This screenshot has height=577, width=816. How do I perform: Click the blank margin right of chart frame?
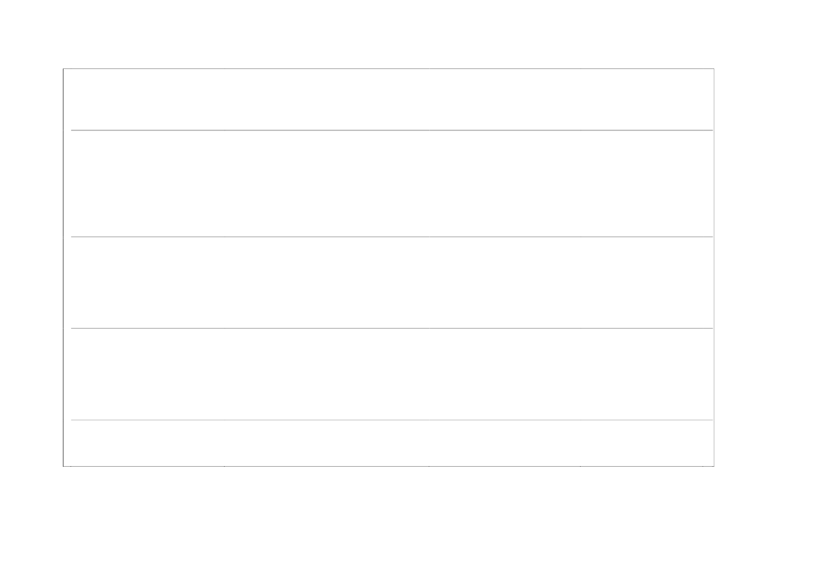tap(765, 267)
